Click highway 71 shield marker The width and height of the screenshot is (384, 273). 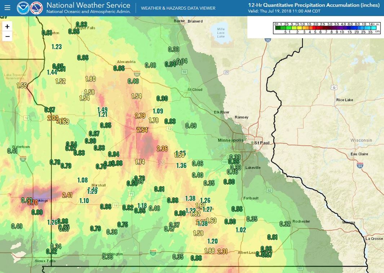click(x=132, y=194)
